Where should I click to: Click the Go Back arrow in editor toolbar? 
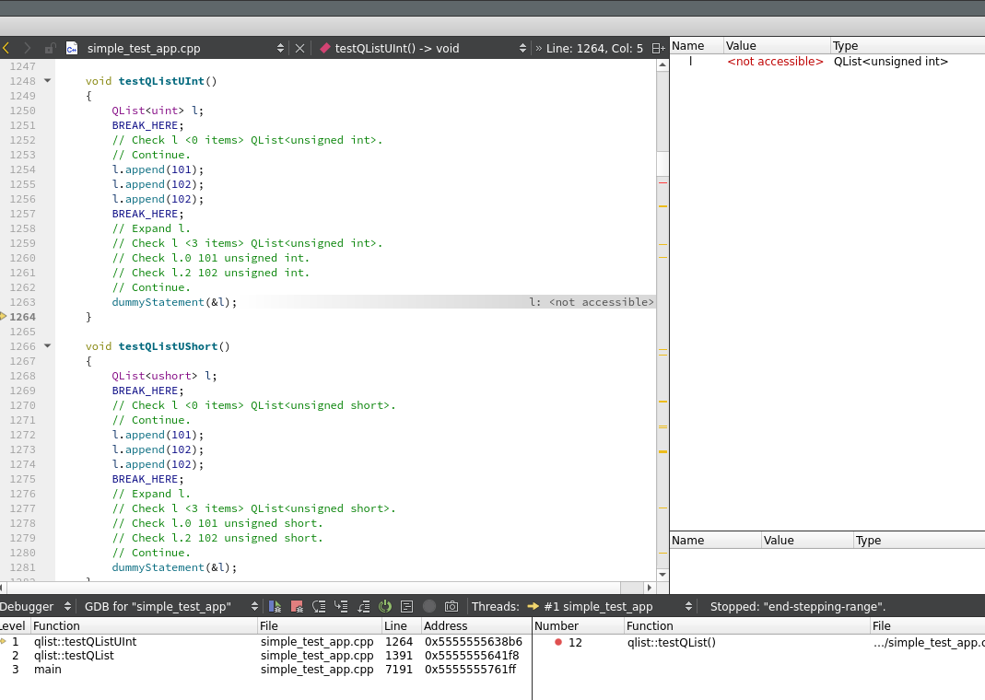(x=6, y=48)
